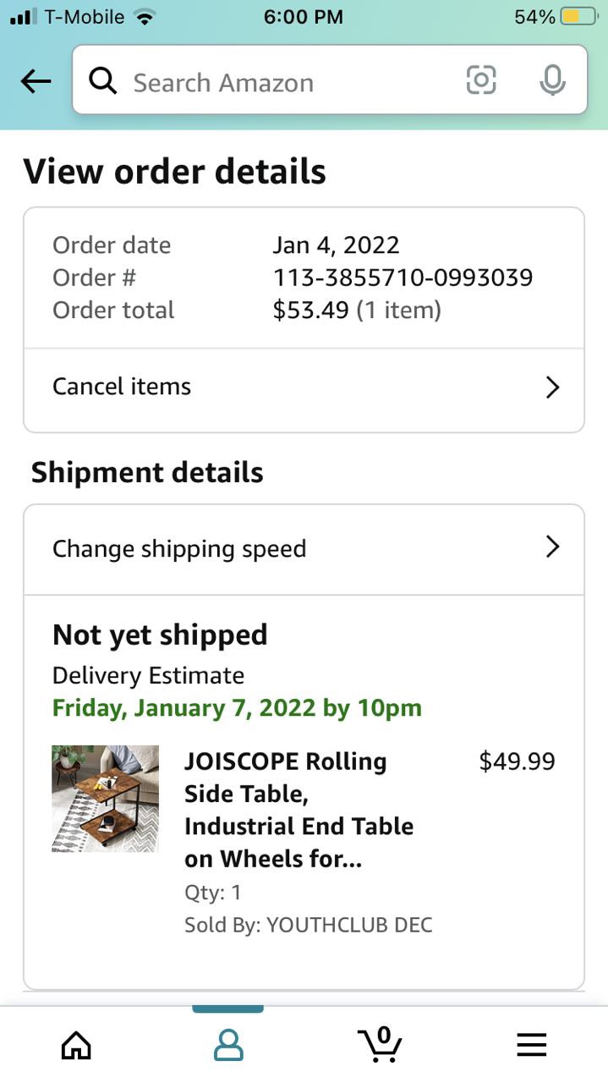Select the Cancel items option
This screenshot has height=1083, width=608.
tap(122, 387)
